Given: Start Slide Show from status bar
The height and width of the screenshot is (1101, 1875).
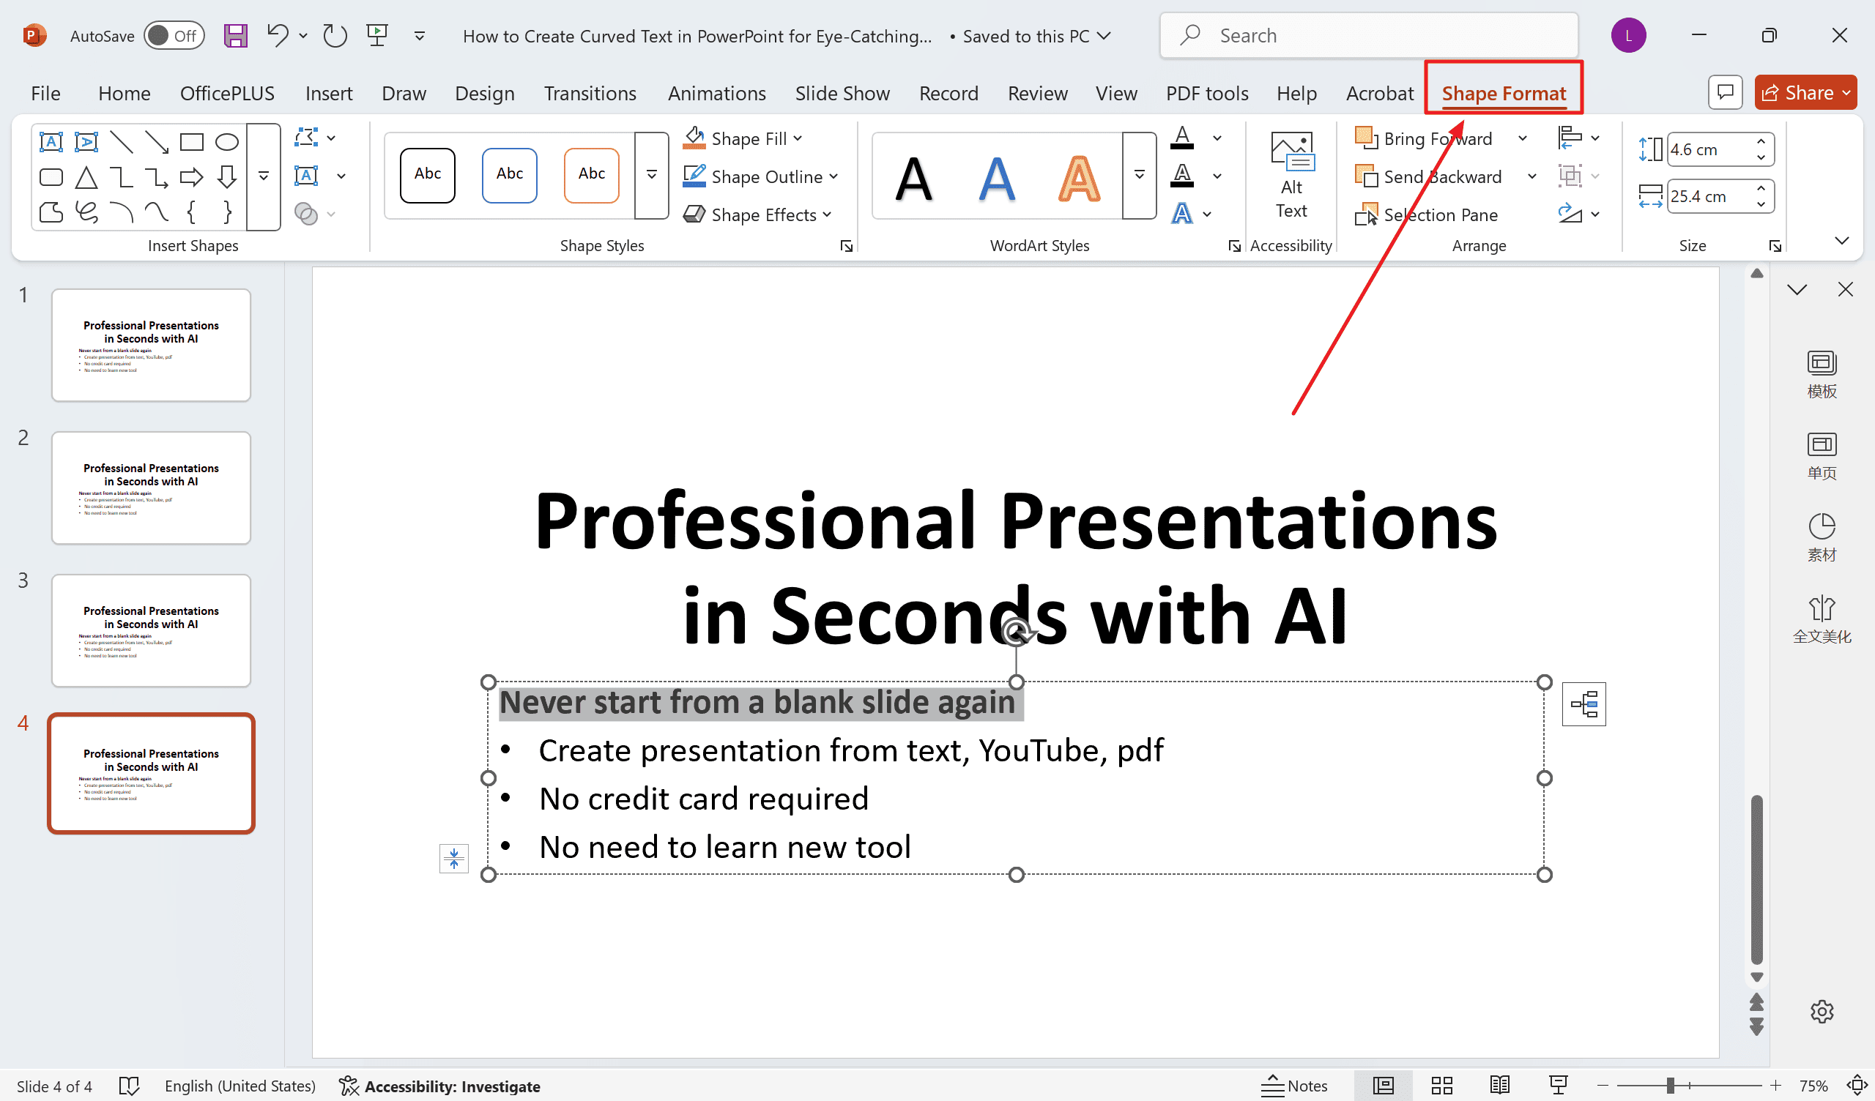Looking at the screenshot, I should (x=1558, y=1086).
